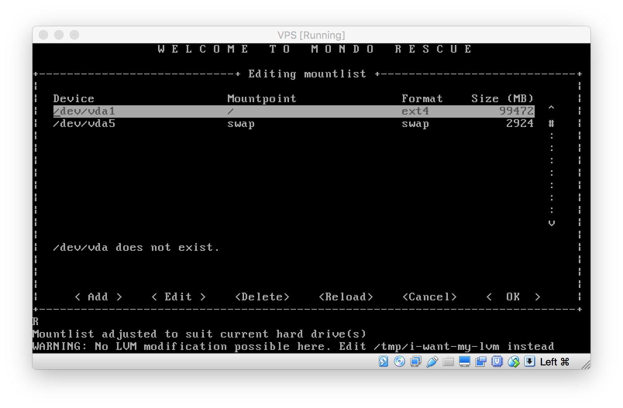Click the network adapters status icon
This screenshot has height=408, width=623.
[x=416, y=362]
